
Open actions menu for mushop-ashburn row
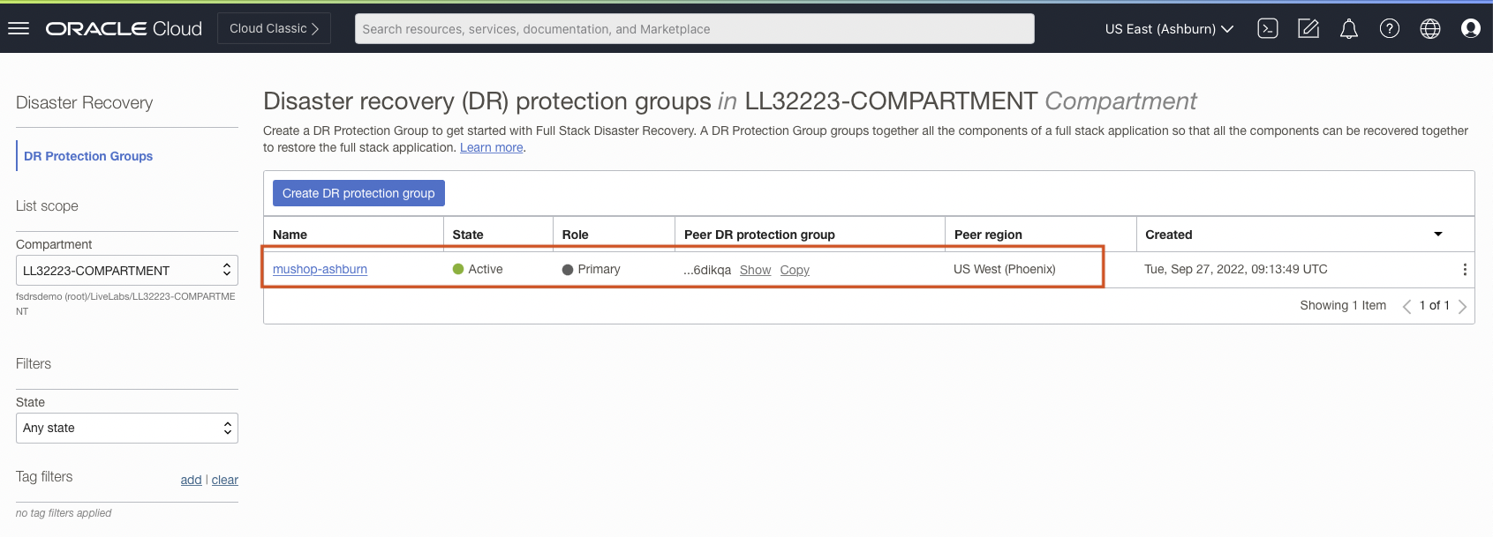point(1464,270)
